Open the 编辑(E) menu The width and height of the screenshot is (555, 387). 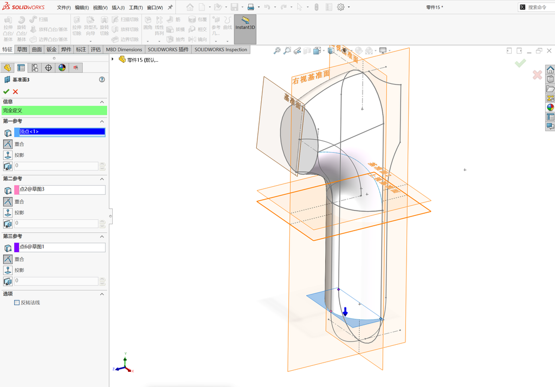82,8
